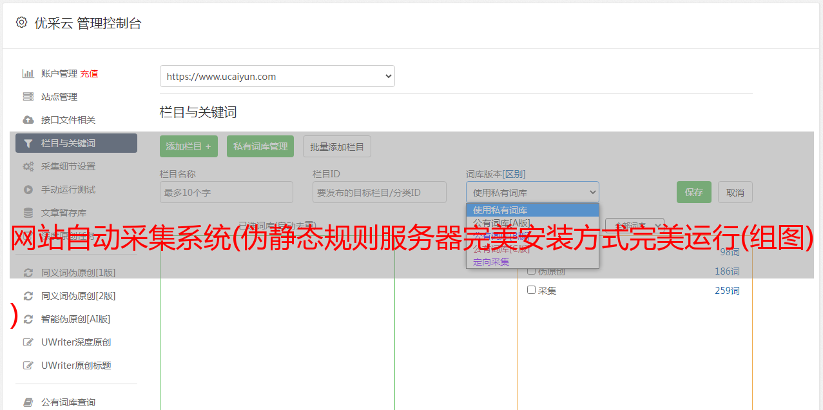823x410 pixels.
Task: Click the 186词 count link
Action: click(727, 271)
